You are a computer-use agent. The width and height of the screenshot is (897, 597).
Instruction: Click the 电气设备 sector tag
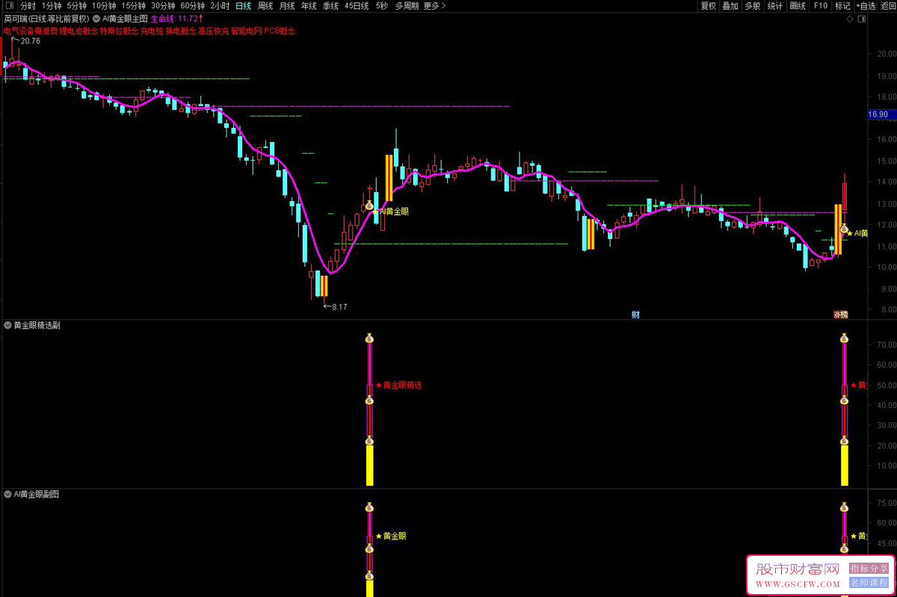pyautogui.click(x=19, y=31)
